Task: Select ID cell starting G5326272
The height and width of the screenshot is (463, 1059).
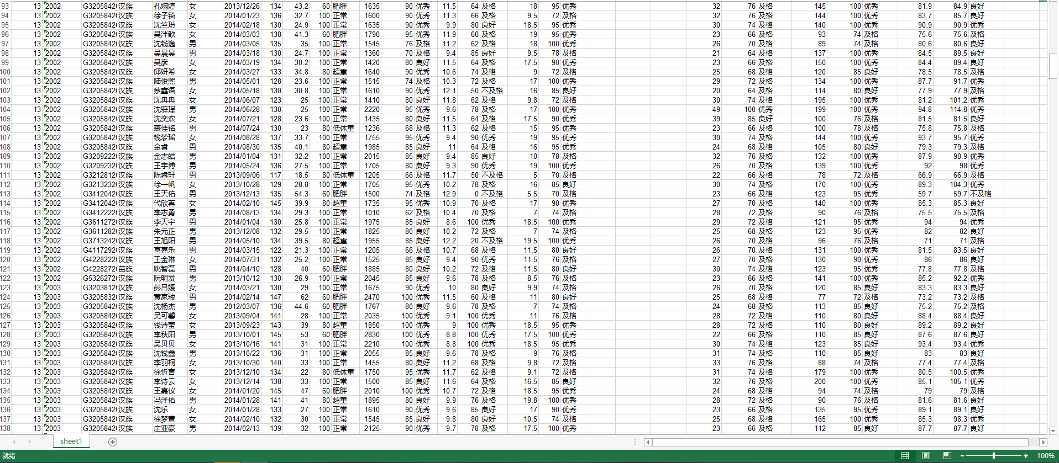Action: (x=99, y=278)
